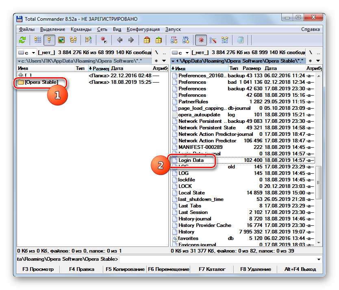This screenshot has height=290, width=339.
Task: Select Opera Stable folder in left panel
Action: coord(41,82)
